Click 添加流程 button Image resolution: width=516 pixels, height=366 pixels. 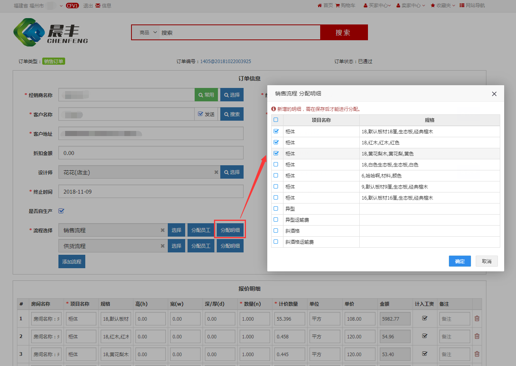72,262
